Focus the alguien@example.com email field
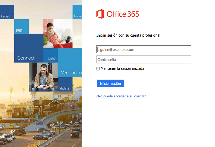215x147 pixels. 144,49
